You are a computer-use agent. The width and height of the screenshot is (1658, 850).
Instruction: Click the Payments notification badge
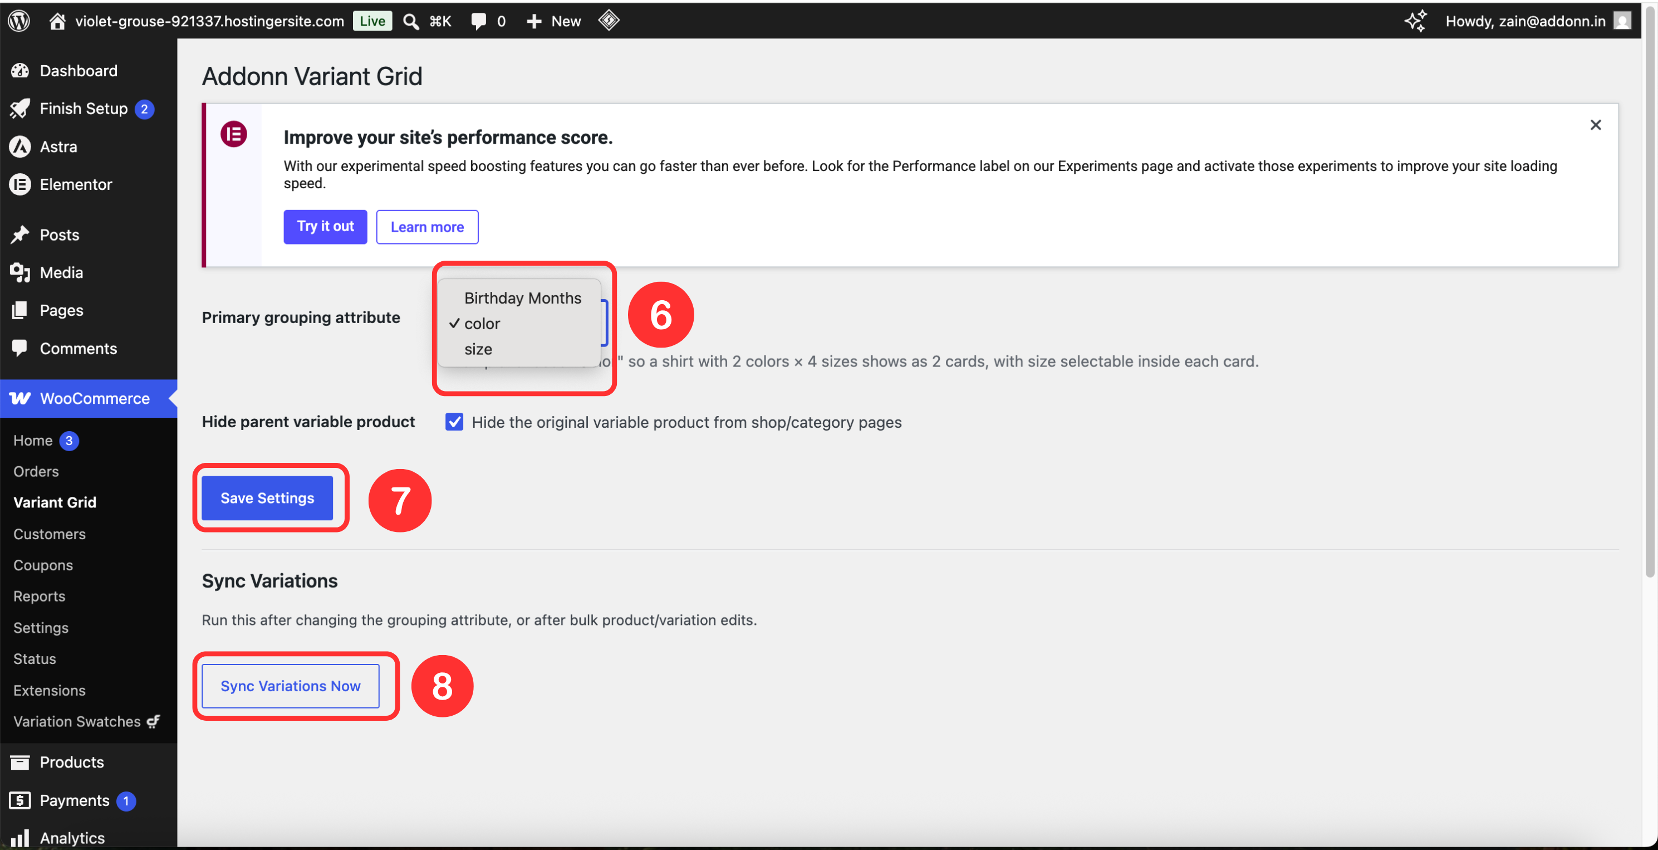pos(126,801)
